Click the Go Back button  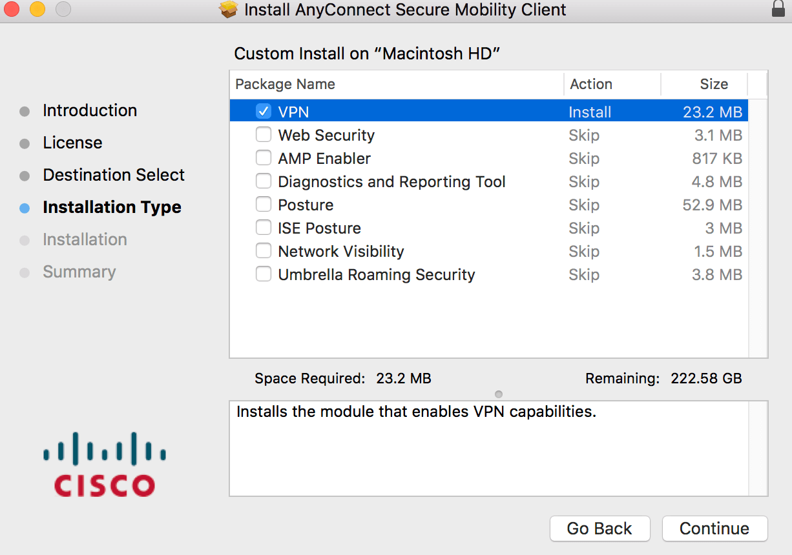click(x=599, y=529)
